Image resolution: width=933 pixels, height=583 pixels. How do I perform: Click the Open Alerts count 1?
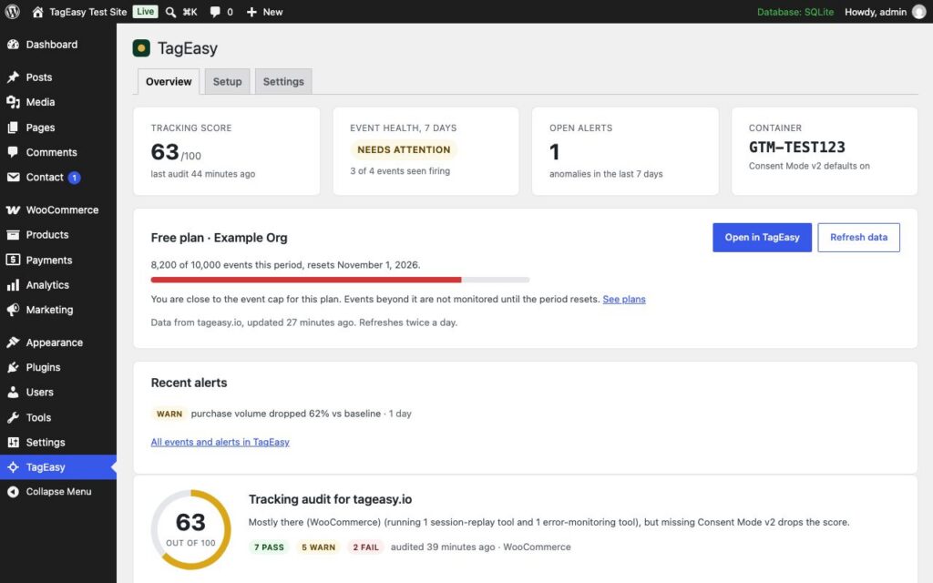555,152
